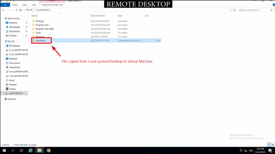This screenshot has width=275, height=154.
Task: Click the Users folder icon
Action: click(33, 32)
